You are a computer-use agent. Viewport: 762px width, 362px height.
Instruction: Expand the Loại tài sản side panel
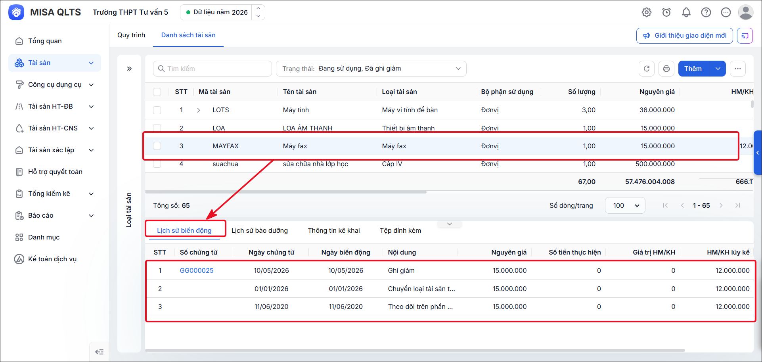[129, 69]
